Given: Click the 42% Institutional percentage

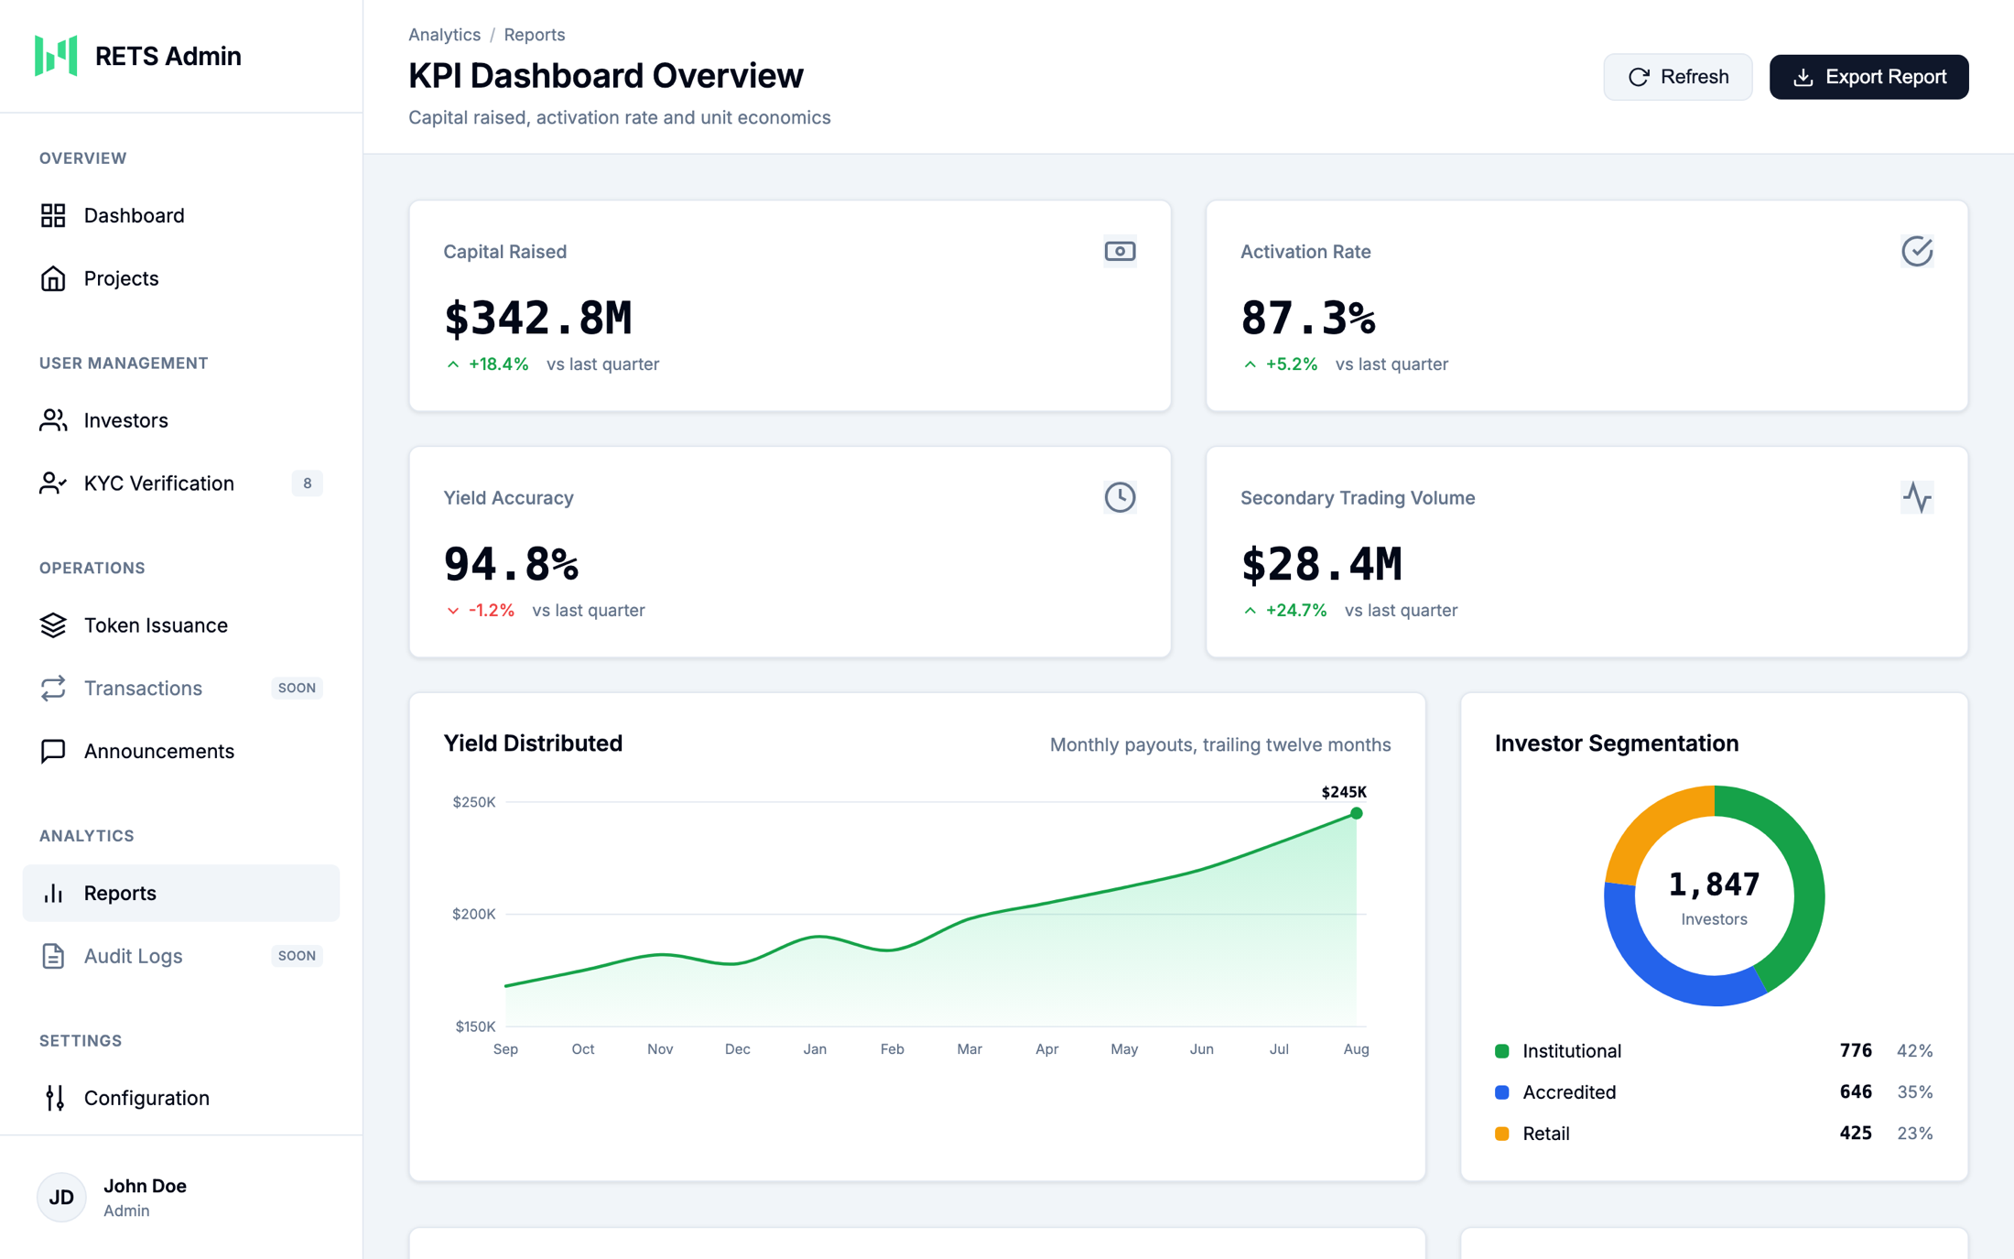Looking at the screenshot, I should pos(1914,1051).
